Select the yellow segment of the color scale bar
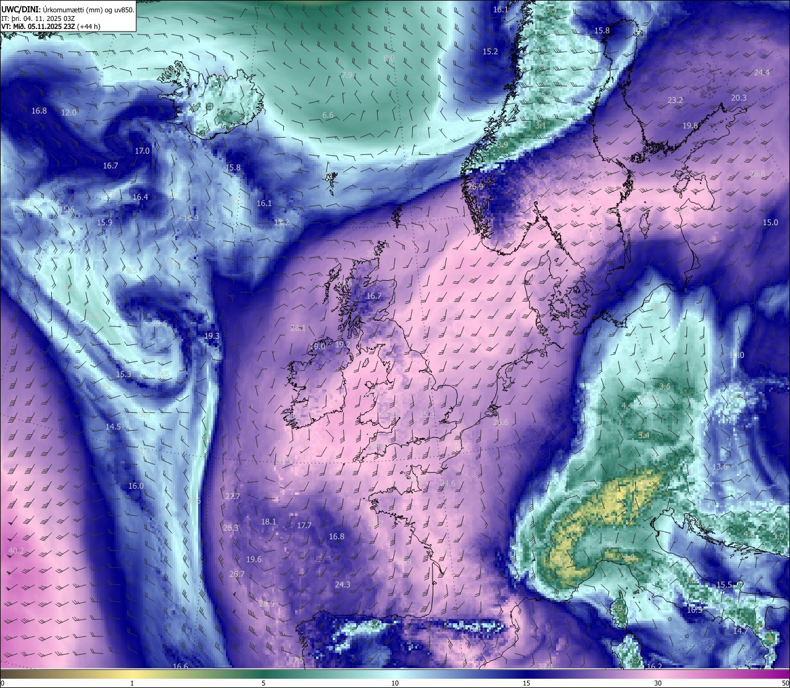The height and width of the screenshot is (688, 790). (x=133, y=674)
